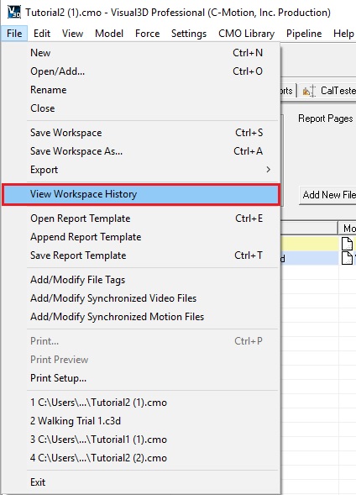Select Append Report Template
Viewport: 356px width, 495px height.
click(x=141, y=237)
